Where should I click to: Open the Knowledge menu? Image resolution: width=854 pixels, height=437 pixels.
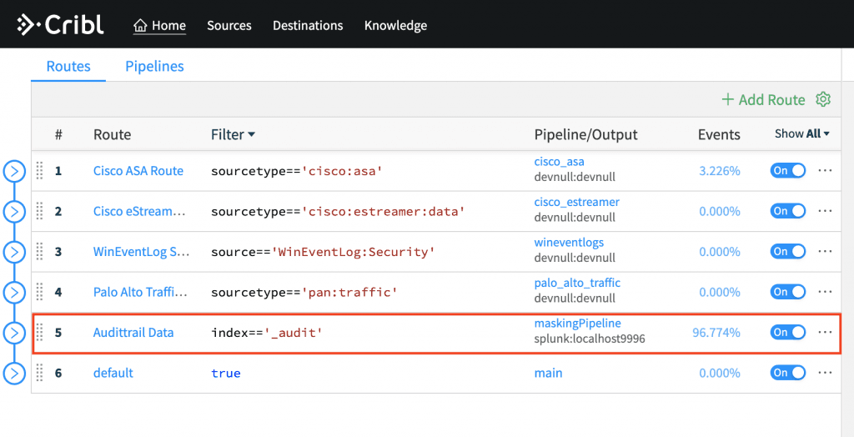[395, 26]
